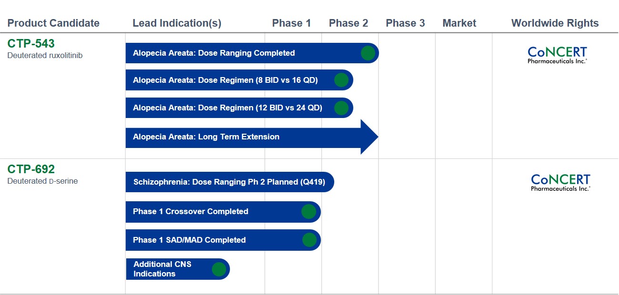Click Concert Pharmaceuticals logo in CTP-543 row

pos(558,55)
